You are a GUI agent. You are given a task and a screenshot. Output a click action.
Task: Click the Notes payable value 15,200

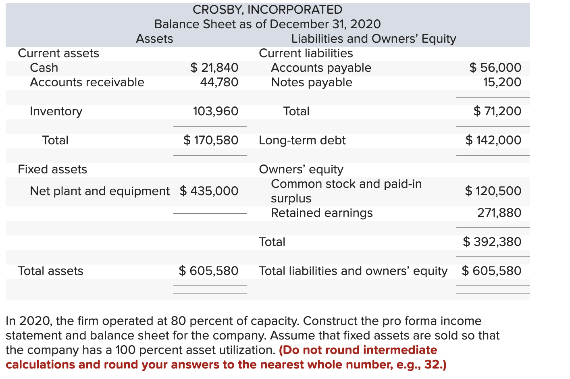tap(502, 82)
